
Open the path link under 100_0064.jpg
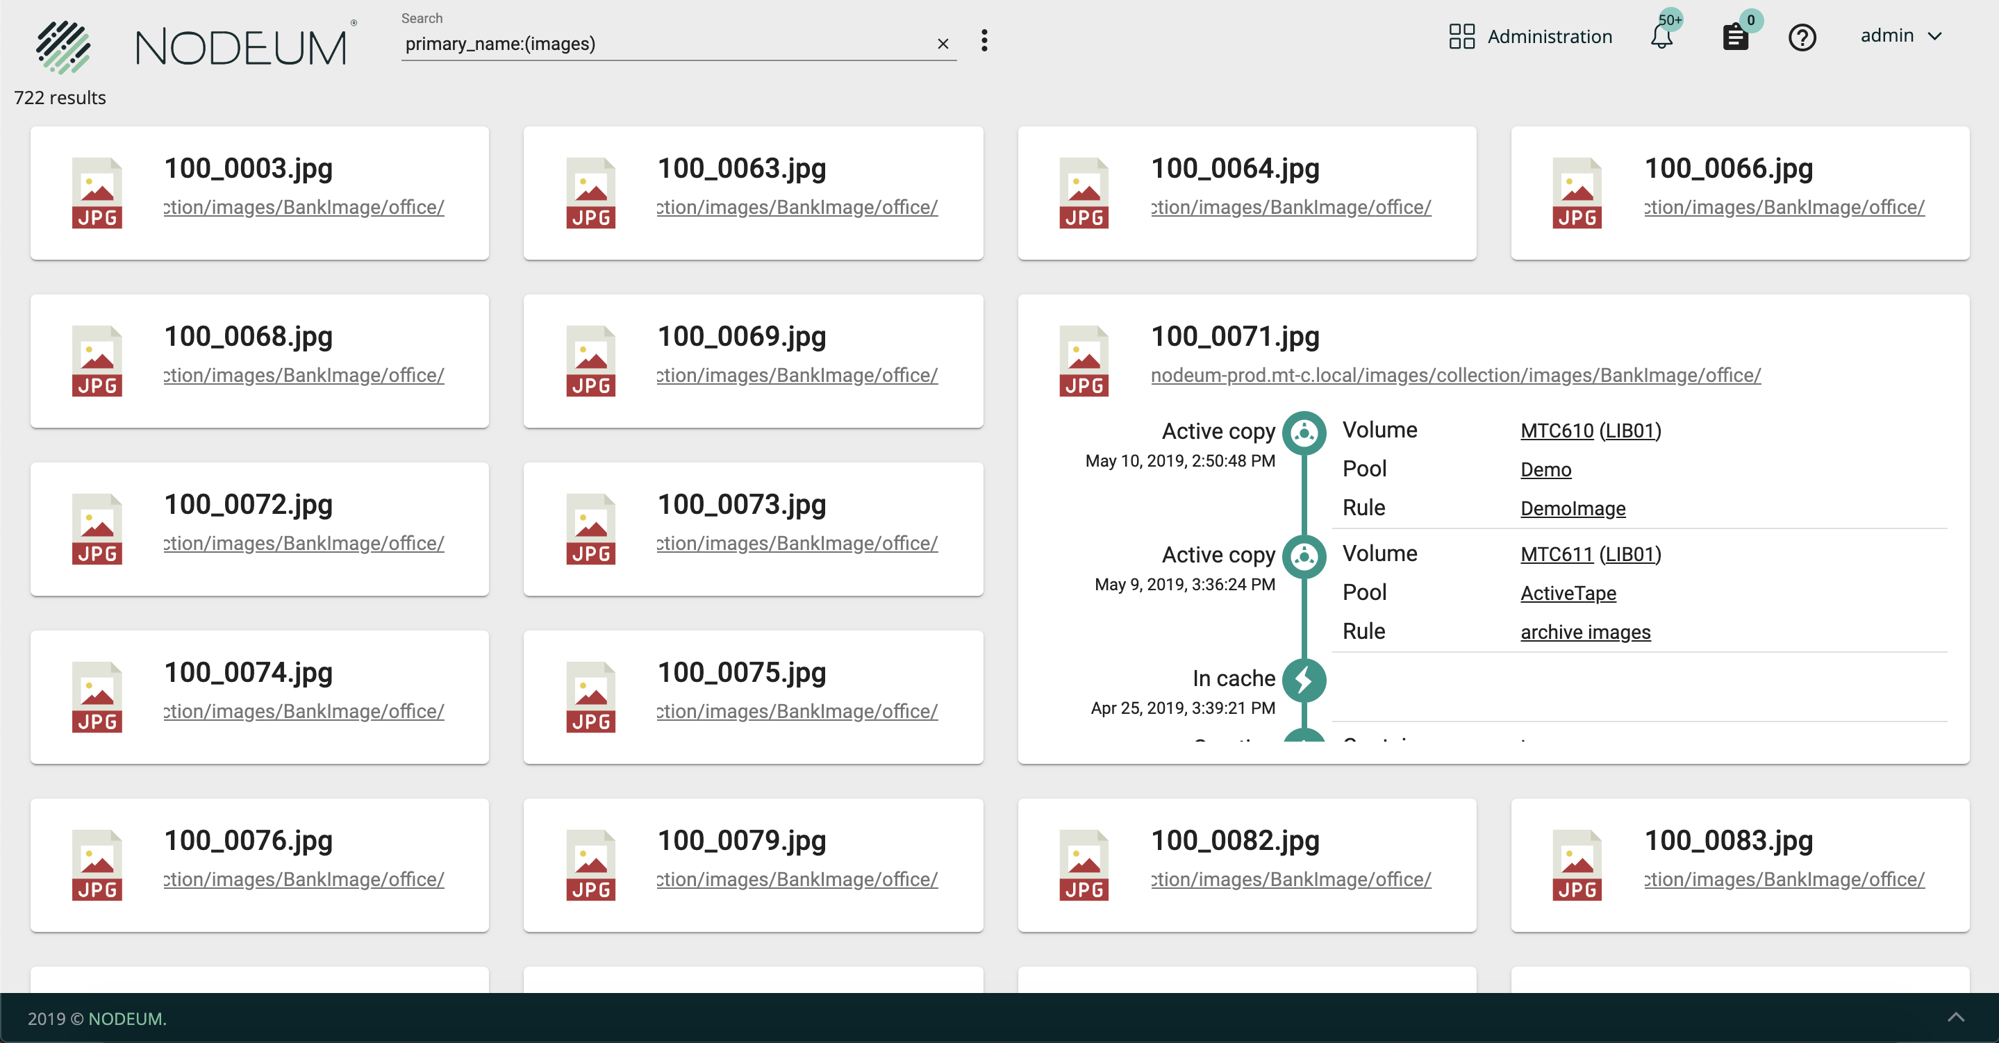(1291, 207)
